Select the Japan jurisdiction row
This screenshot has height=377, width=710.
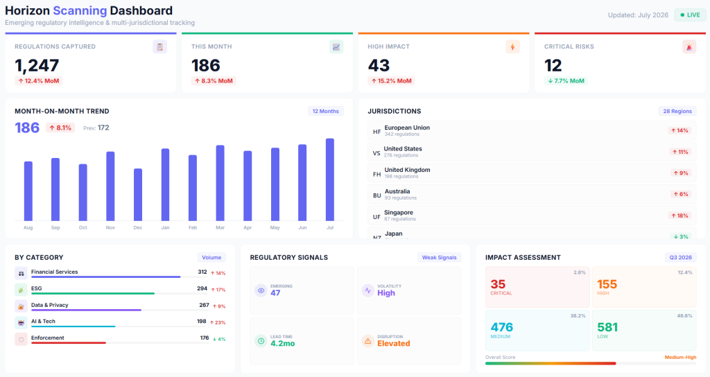click(x=532, y=233)
